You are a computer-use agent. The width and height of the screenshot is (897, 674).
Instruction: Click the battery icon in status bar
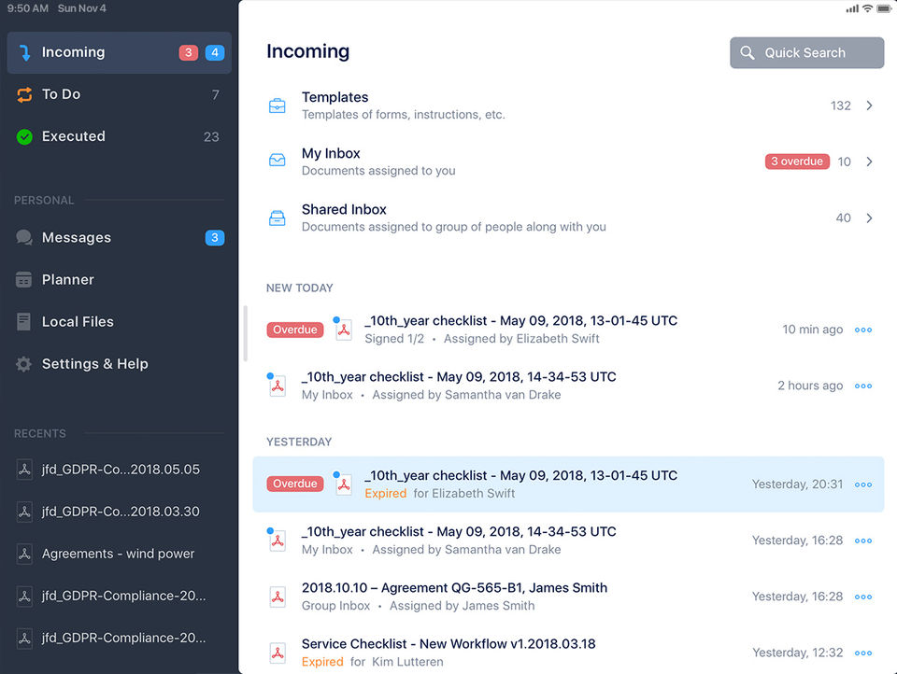click(x=883, y=8)
